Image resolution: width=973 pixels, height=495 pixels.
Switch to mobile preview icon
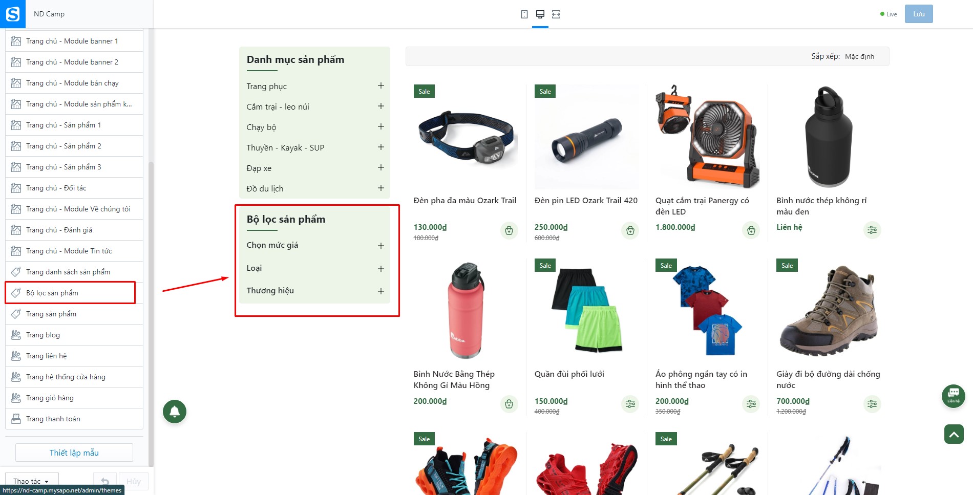[524, 14]
